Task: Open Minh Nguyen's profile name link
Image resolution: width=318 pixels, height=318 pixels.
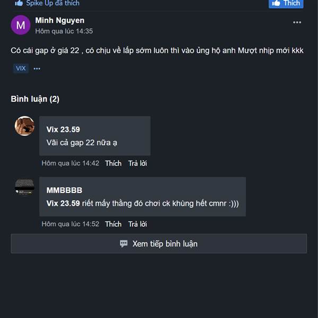Action: [x=59, y=21]
